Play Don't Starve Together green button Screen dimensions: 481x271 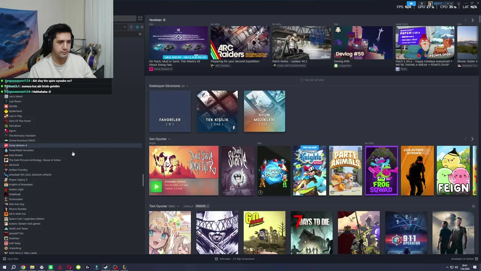point(156,186)
